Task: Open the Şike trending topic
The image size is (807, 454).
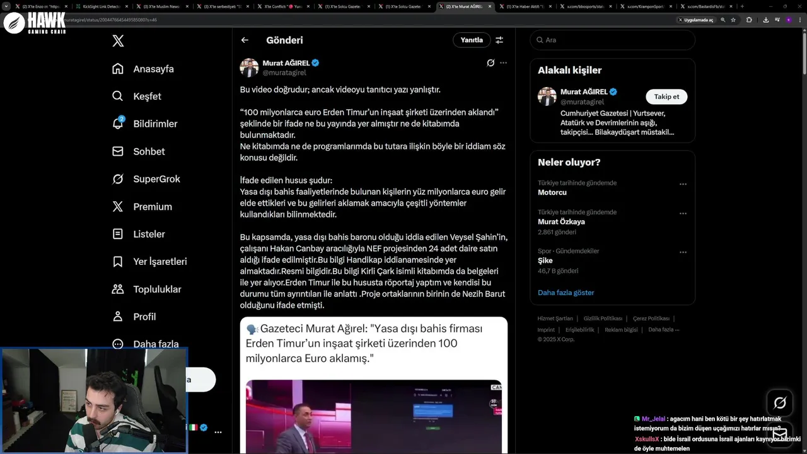Action: (545, 260)
